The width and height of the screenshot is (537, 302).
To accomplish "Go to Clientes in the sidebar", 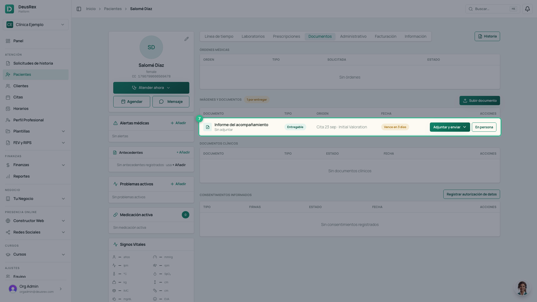I will 36,86.
